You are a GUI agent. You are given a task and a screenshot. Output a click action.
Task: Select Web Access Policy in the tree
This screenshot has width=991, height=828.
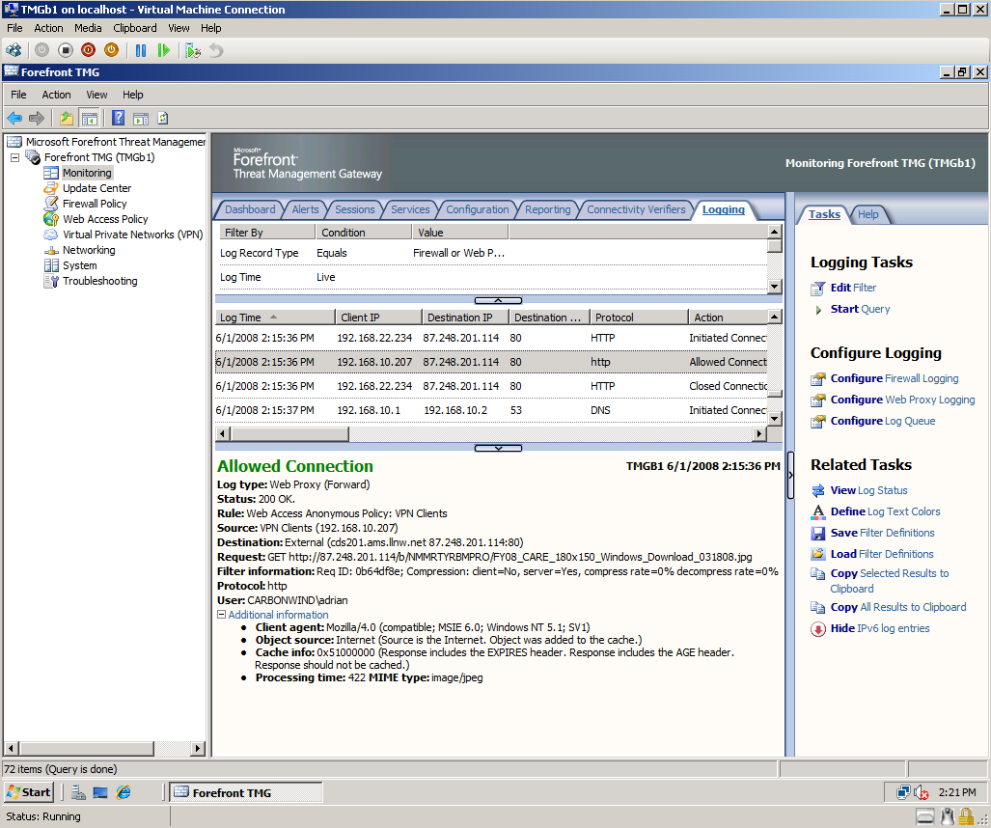105,219
